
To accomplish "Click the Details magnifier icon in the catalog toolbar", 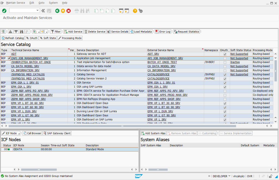I will point(3,32).
